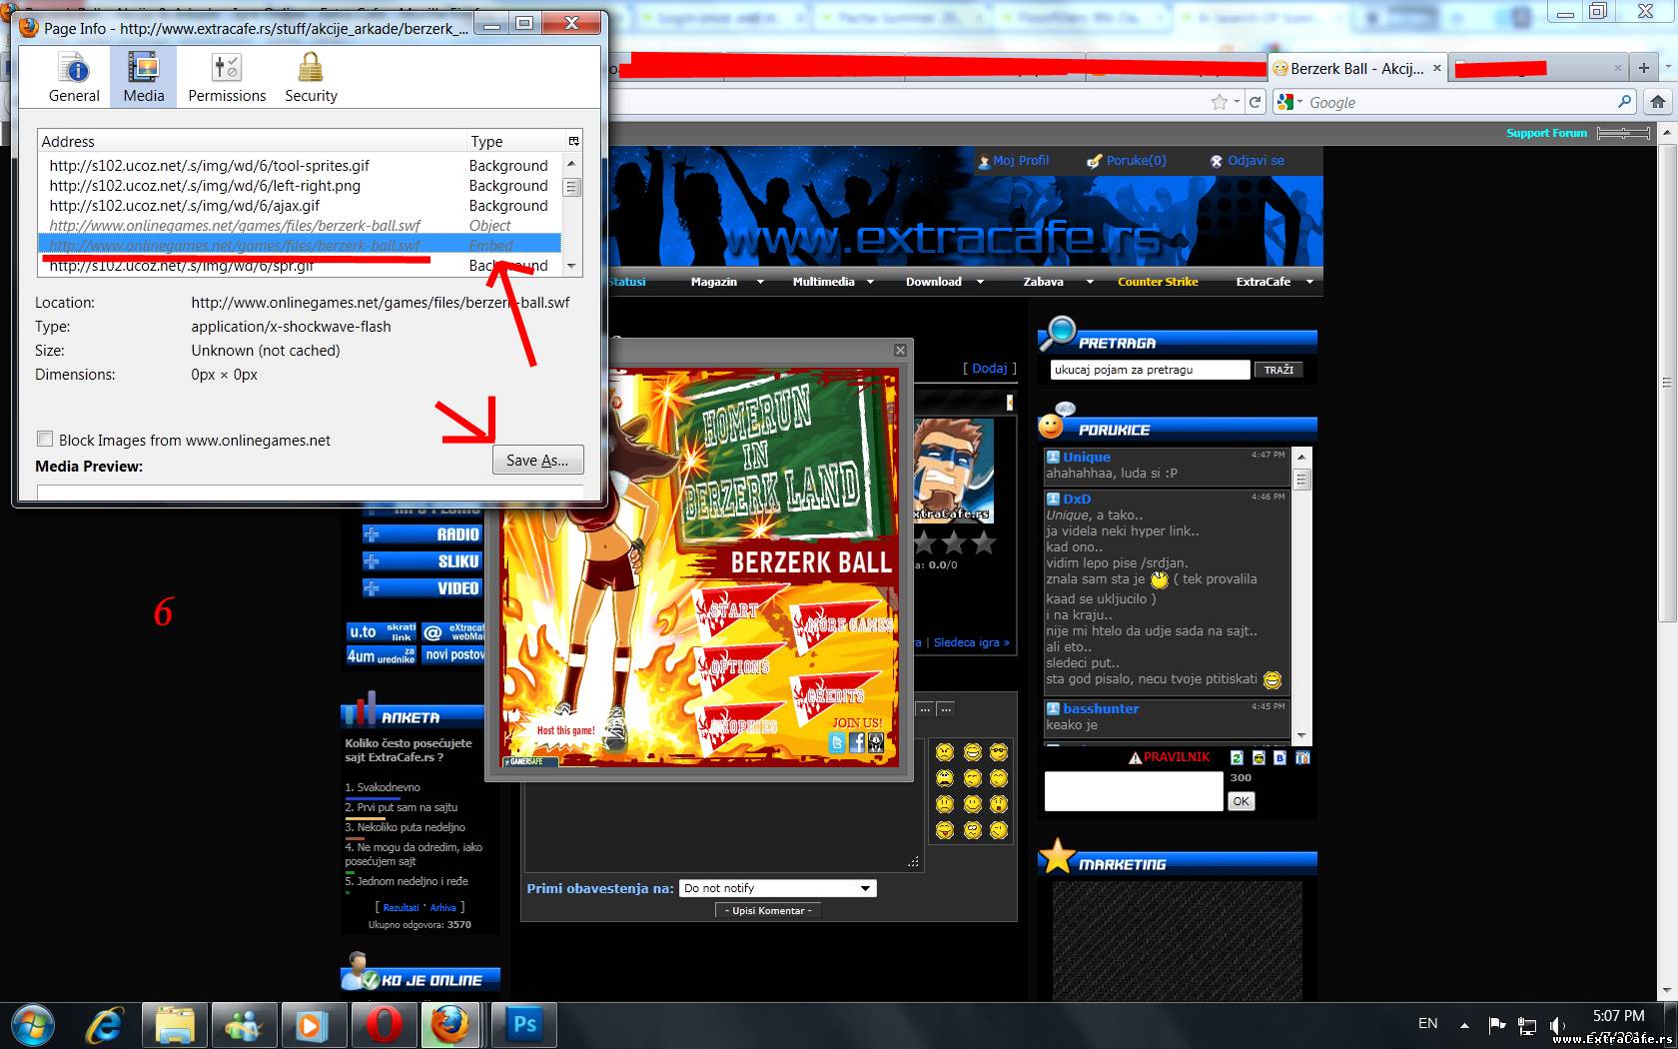Open Sledeca igra next game link
The width and height of the screenshot is (1678, 1049).
(971, 642)
